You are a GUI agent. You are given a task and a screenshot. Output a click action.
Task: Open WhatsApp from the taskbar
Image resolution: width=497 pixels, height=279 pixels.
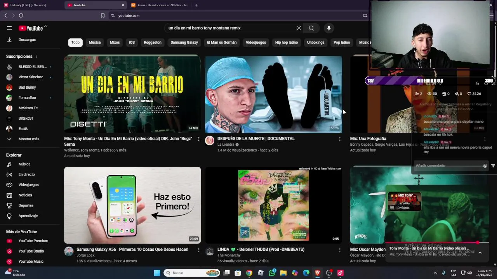click(272, 273)
